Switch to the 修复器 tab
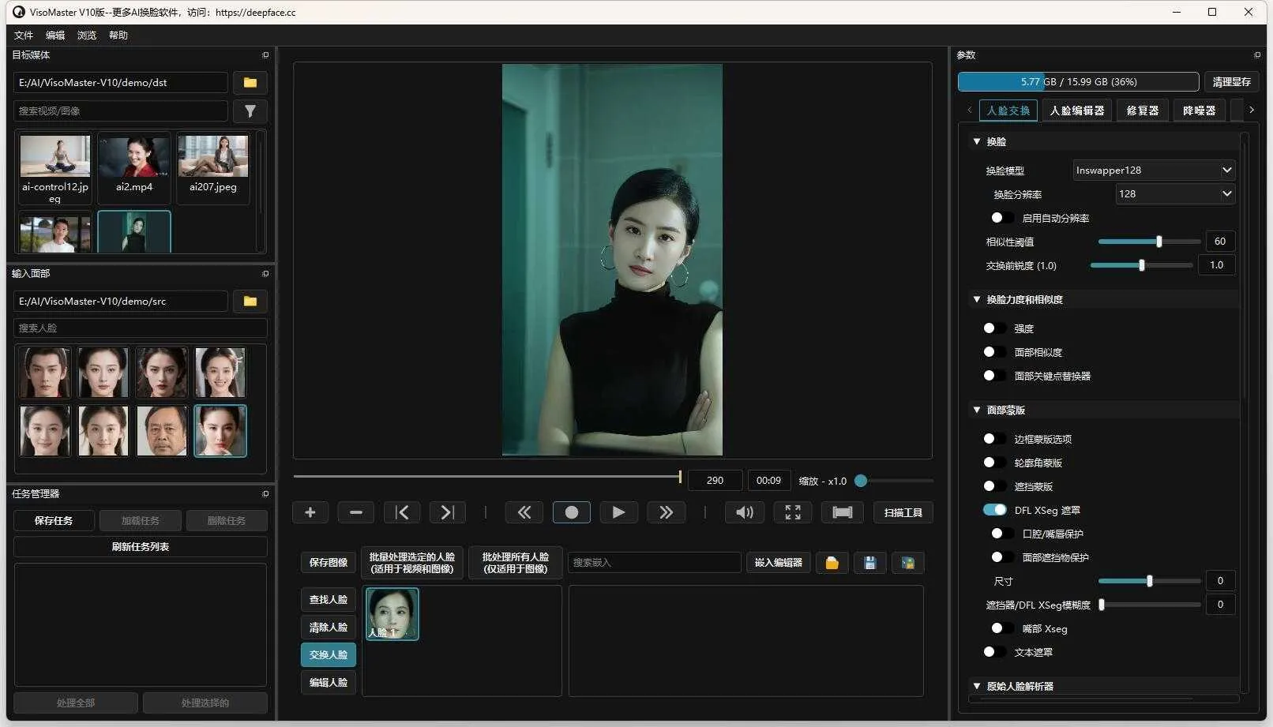This screenshot has height=727, width=1273. pyautogui.click(x=1143, y=111)
